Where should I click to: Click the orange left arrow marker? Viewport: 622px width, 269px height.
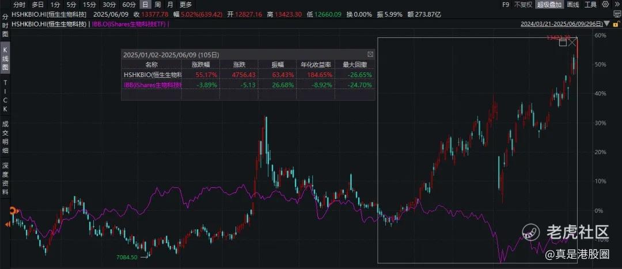tap(7, 225)
